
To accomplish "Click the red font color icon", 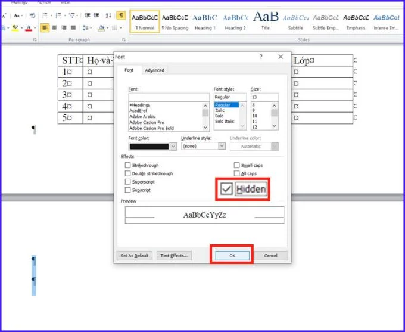I will pyautogui.click(x=29, y=28).
